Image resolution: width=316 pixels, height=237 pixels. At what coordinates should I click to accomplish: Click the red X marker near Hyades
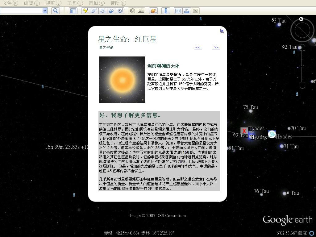point(244,131)
